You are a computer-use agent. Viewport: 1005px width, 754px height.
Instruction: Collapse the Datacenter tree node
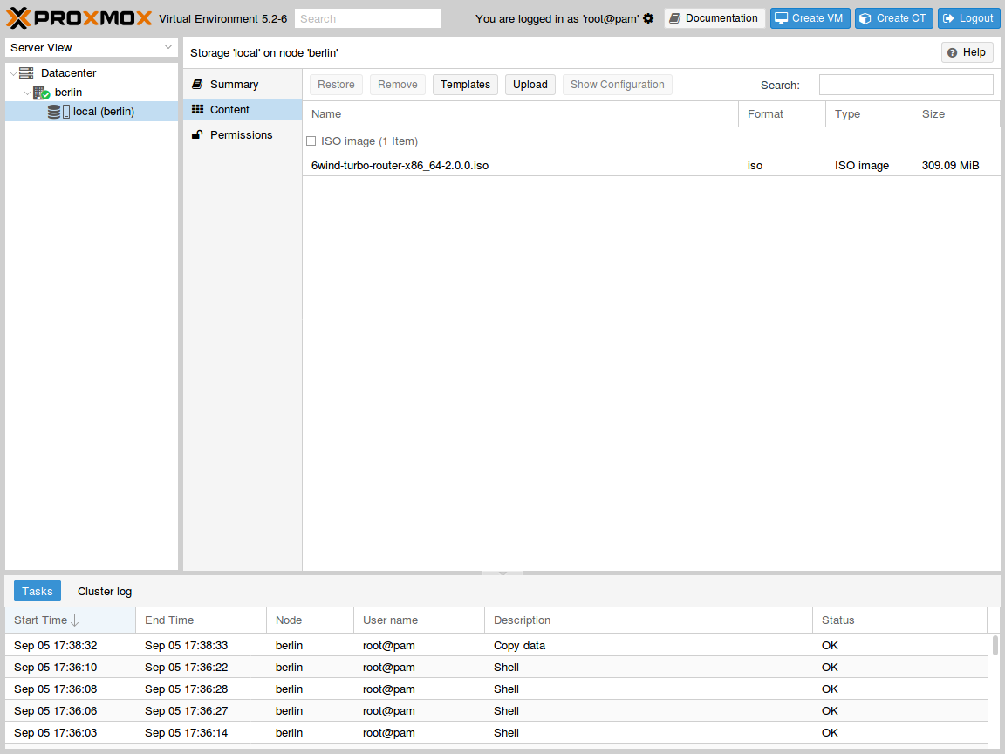tap(13, 73)
